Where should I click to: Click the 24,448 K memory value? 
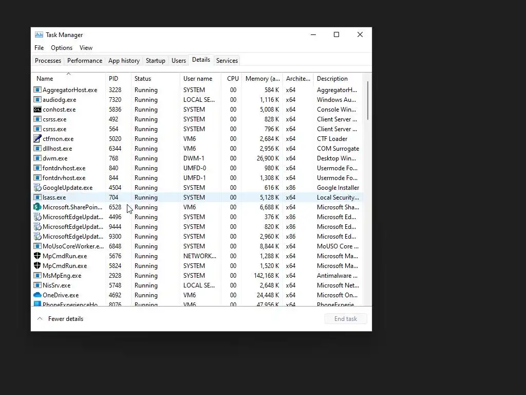point(268,295)
